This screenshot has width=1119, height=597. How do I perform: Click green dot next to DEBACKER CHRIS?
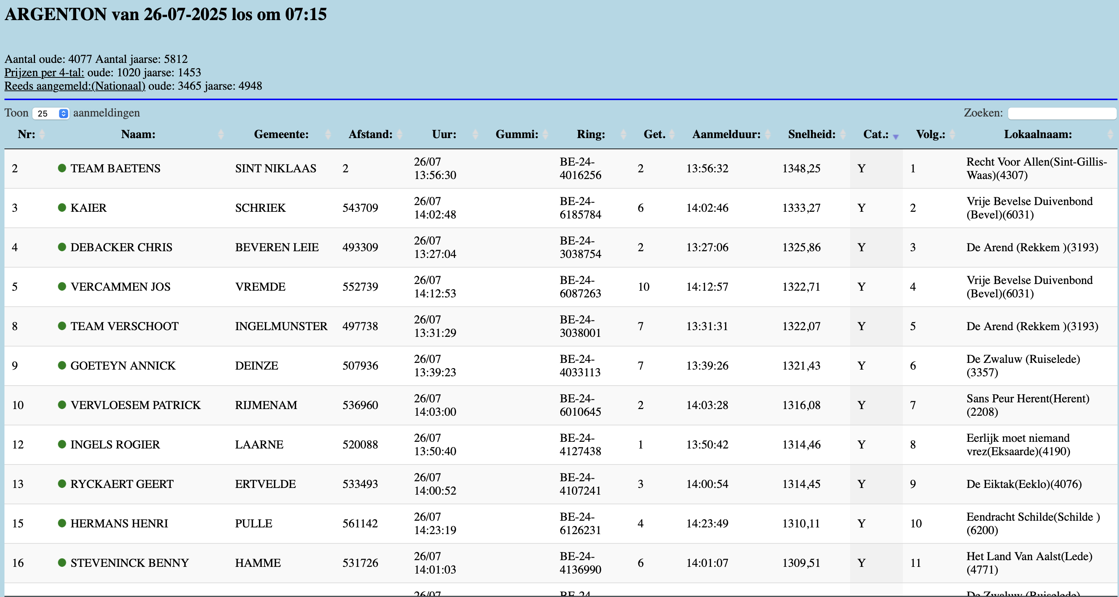[62, 247]
